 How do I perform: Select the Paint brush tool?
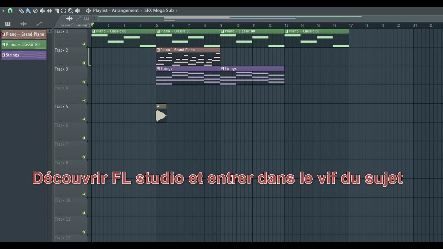coord(28,11)
